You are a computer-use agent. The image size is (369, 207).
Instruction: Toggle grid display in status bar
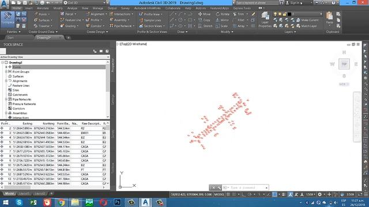[x=228, y=194]
